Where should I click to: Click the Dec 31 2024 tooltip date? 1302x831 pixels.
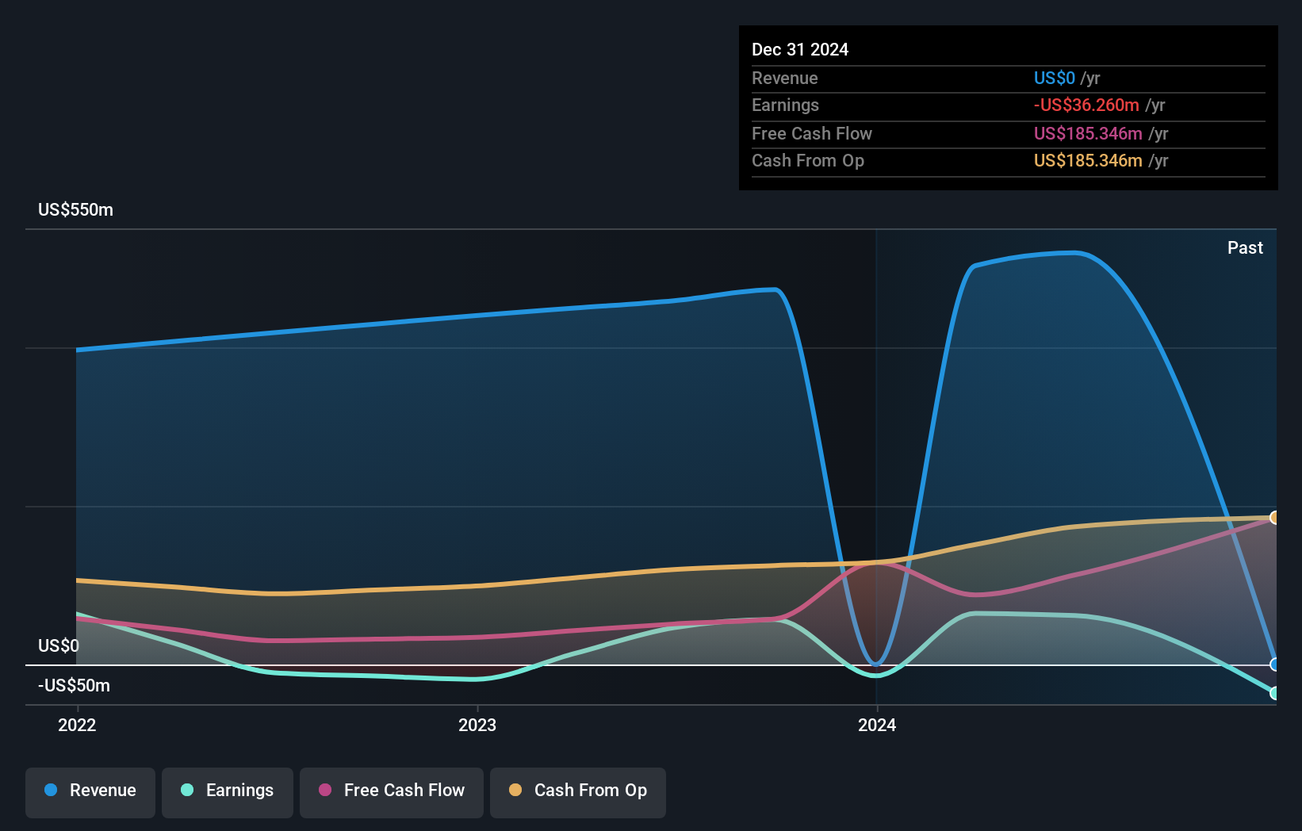pos(800,50)
